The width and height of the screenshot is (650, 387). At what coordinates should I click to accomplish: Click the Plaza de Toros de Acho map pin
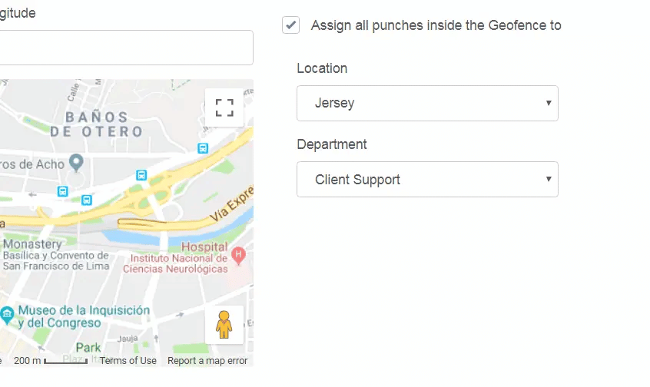pyautogui.click(x=76, y=163)
